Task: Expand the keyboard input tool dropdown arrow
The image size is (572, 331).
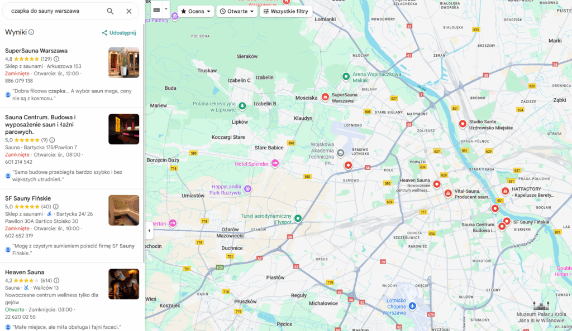Action: click(166, 9)
